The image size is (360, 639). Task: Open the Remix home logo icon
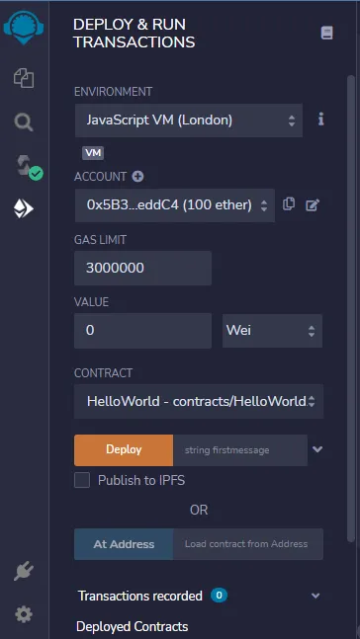[x=24, y=28]
